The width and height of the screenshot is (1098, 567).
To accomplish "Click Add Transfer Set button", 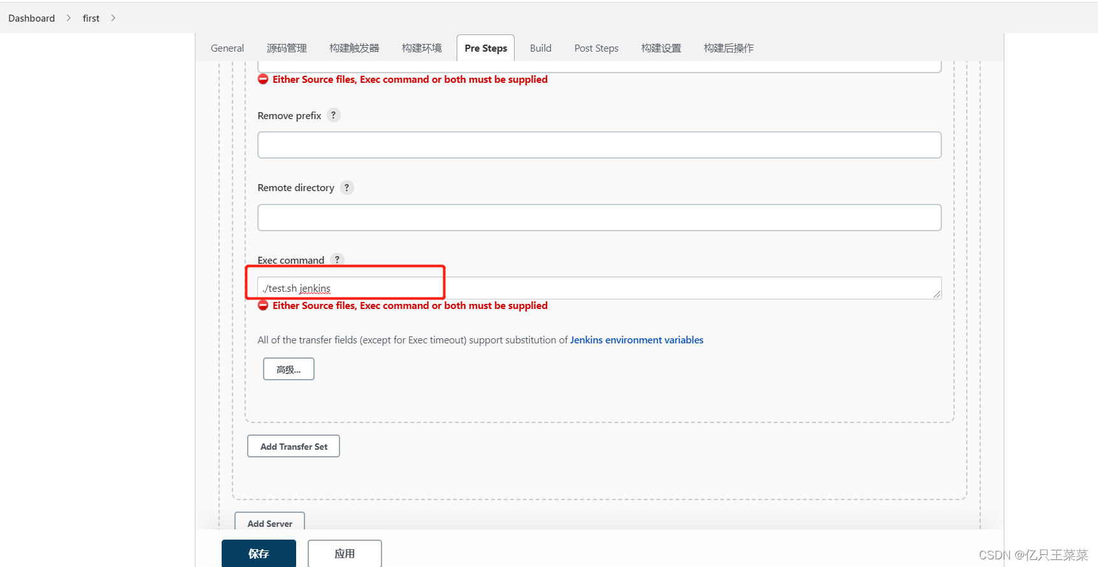I will point(294,446).
